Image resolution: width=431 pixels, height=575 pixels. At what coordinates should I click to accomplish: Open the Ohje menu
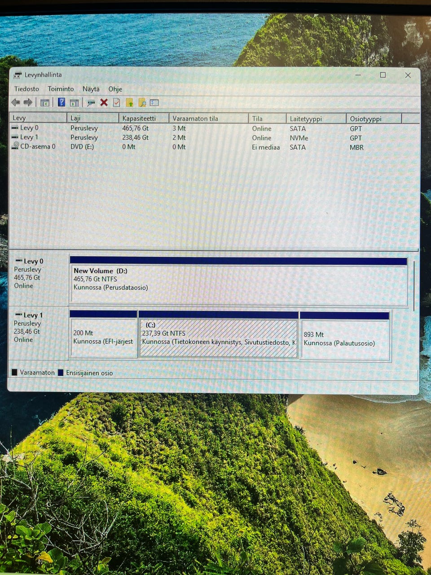[x=115, y=89]
